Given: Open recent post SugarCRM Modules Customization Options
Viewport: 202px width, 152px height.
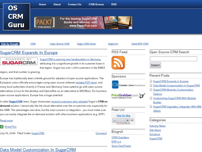Looking at the screenshot, I should click(x=173, y=92).
